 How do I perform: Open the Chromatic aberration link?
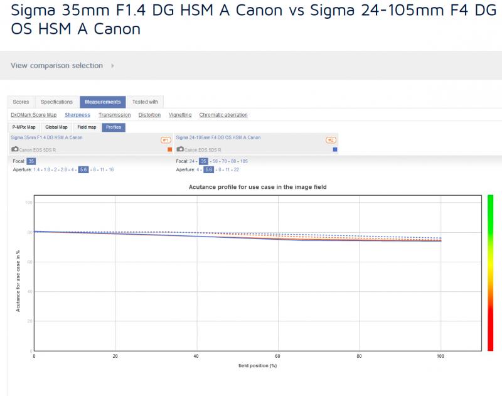223,115
